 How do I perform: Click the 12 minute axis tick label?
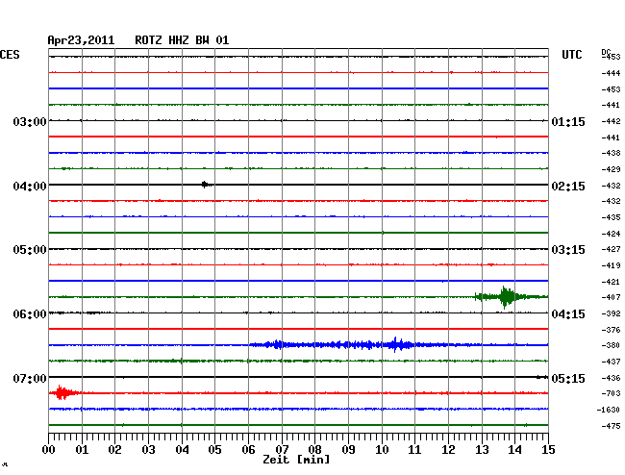pyautogui.click(x=448, y=450)
